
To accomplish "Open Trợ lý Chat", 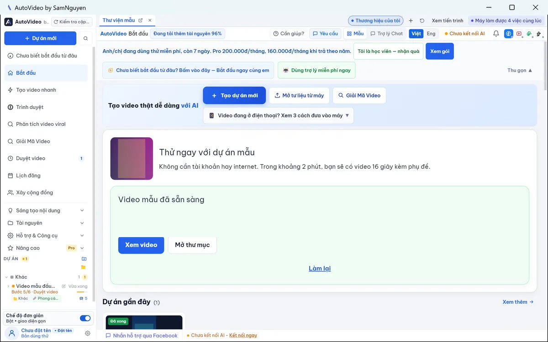I will click(386, 34).
